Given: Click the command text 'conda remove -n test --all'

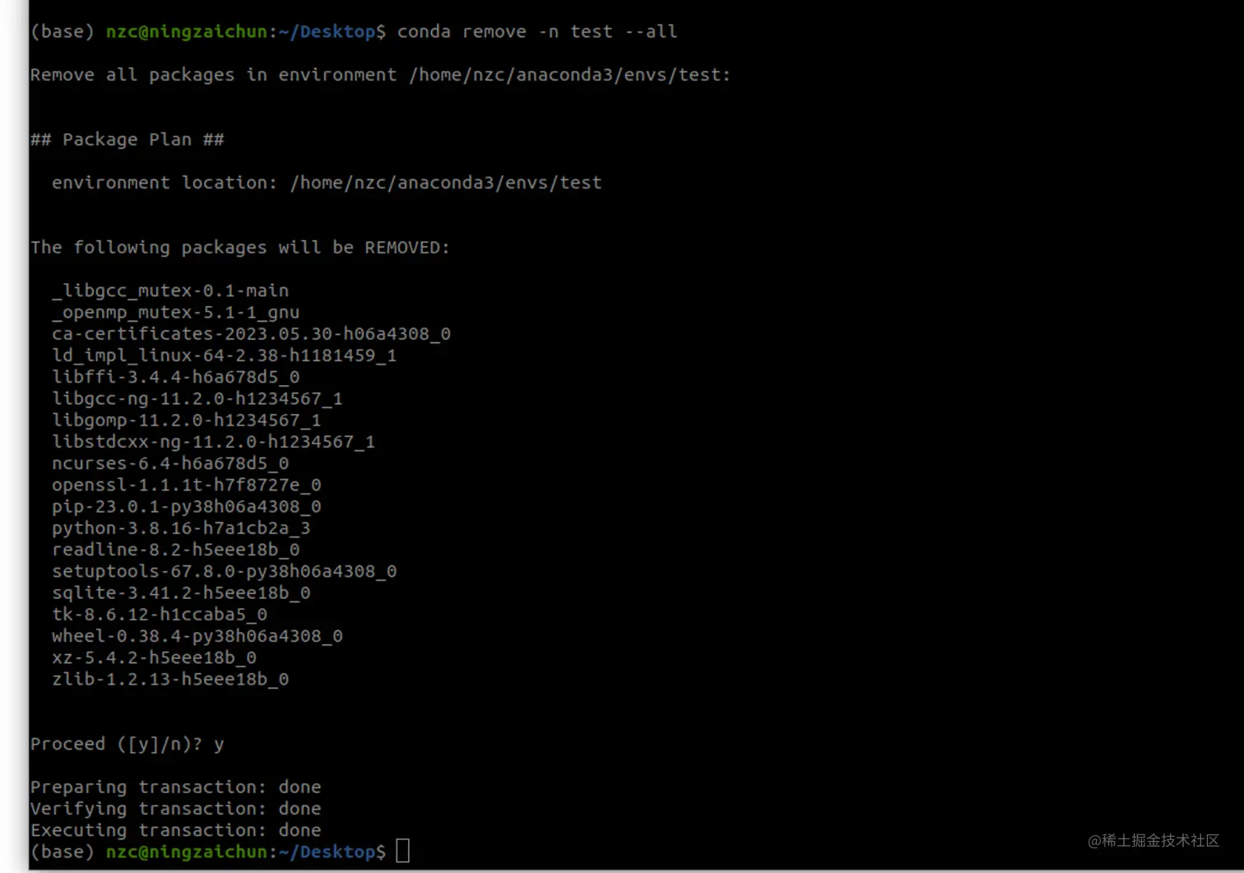Looking at the screenshot, I should (x=537, y=31).
